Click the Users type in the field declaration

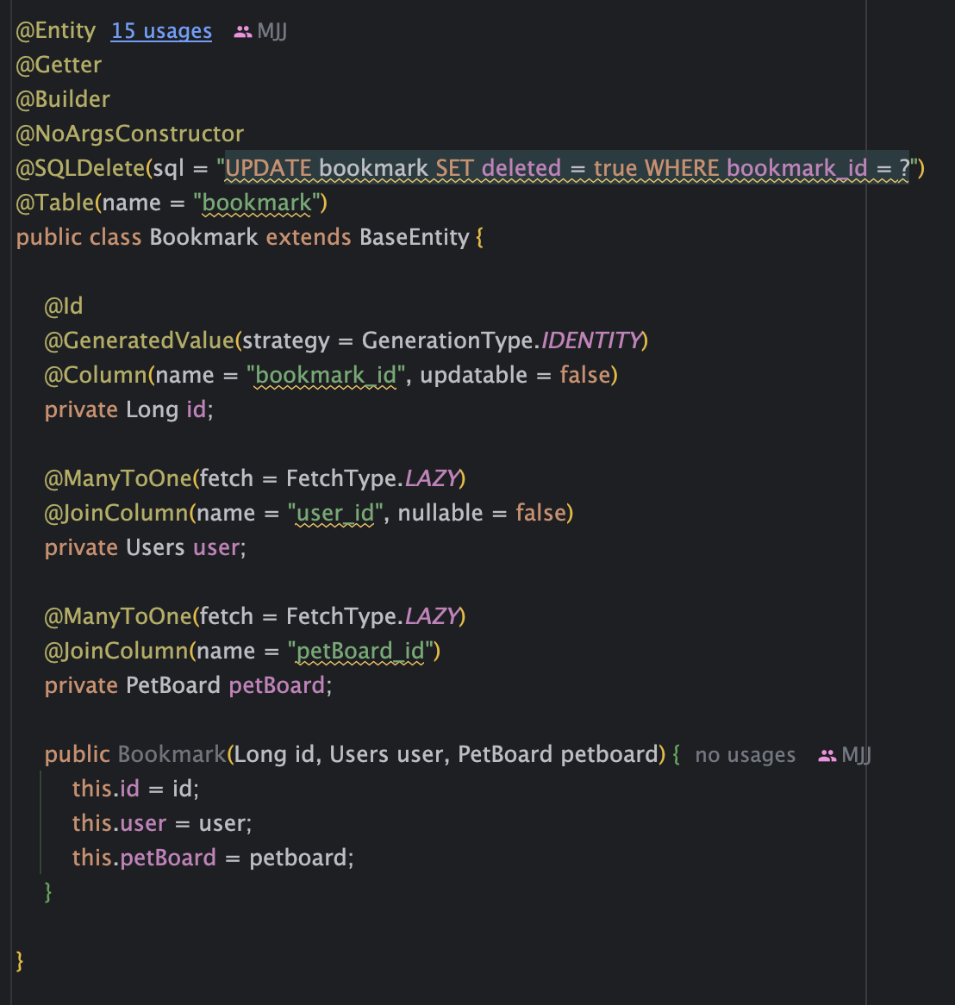tap(155, 547)
